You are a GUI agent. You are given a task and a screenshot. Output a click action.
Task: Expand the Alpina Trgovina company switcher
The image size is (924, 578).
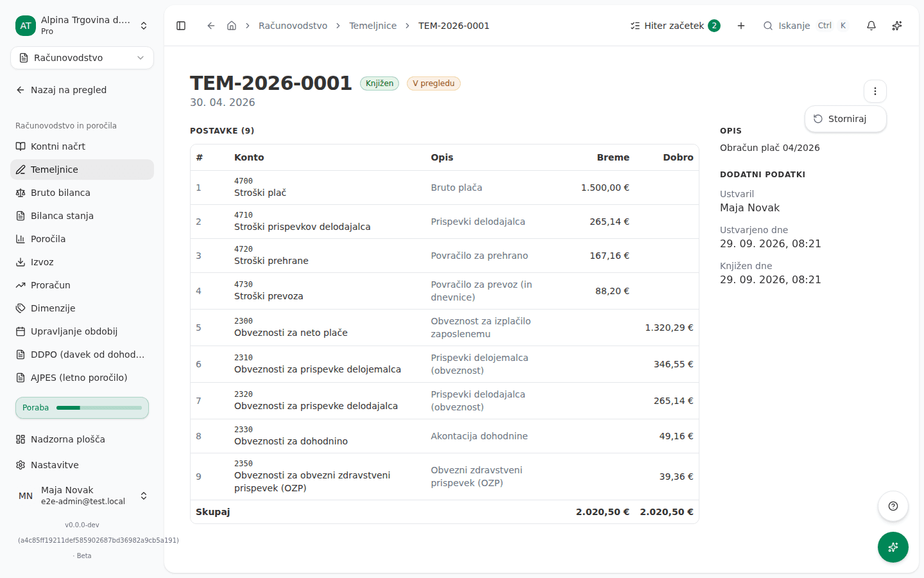pos(82,26)
